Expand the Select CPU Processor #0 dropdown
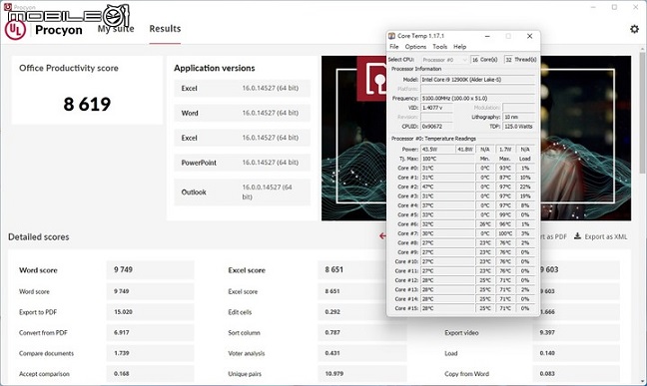This screenshot has width=647, height=386. pos(445,60)
